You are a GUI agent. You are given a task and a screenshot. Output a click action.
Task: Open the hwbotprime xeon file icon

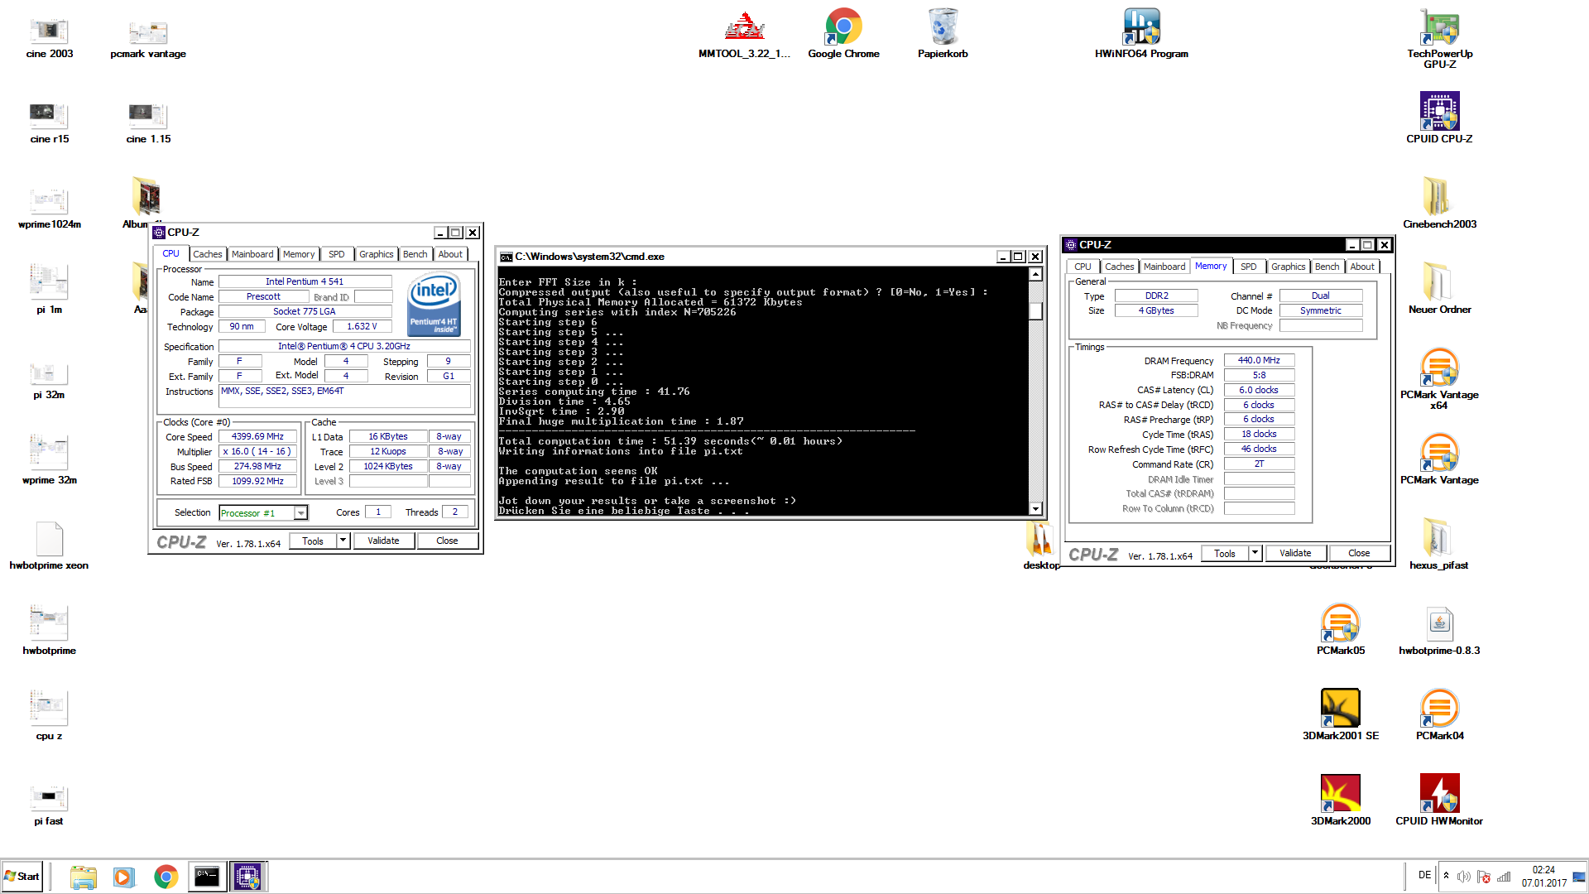(x=50, y=546)
